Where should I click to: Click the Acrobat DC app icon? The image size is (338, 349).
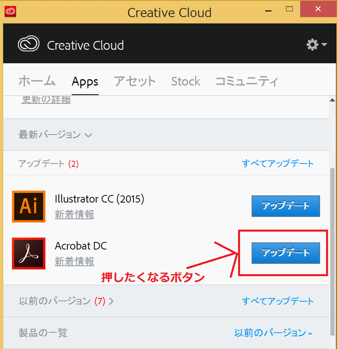[x=29, y=253]
